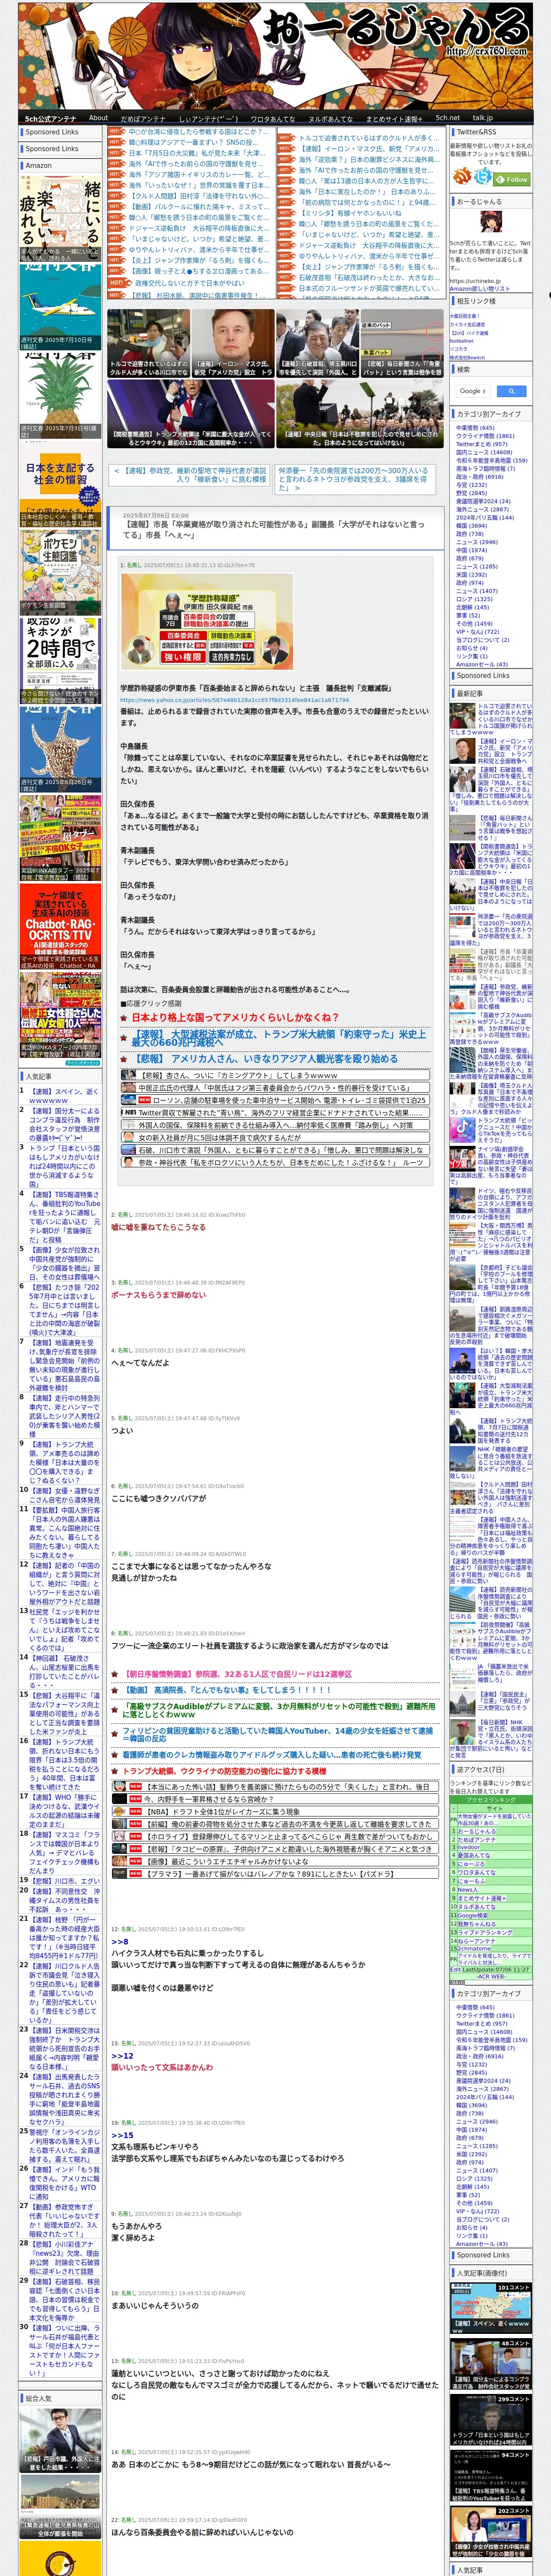This screenshot has height=2576, width=551.
Task: Open the blue Twitter bird icon
Action: [483, 177]
